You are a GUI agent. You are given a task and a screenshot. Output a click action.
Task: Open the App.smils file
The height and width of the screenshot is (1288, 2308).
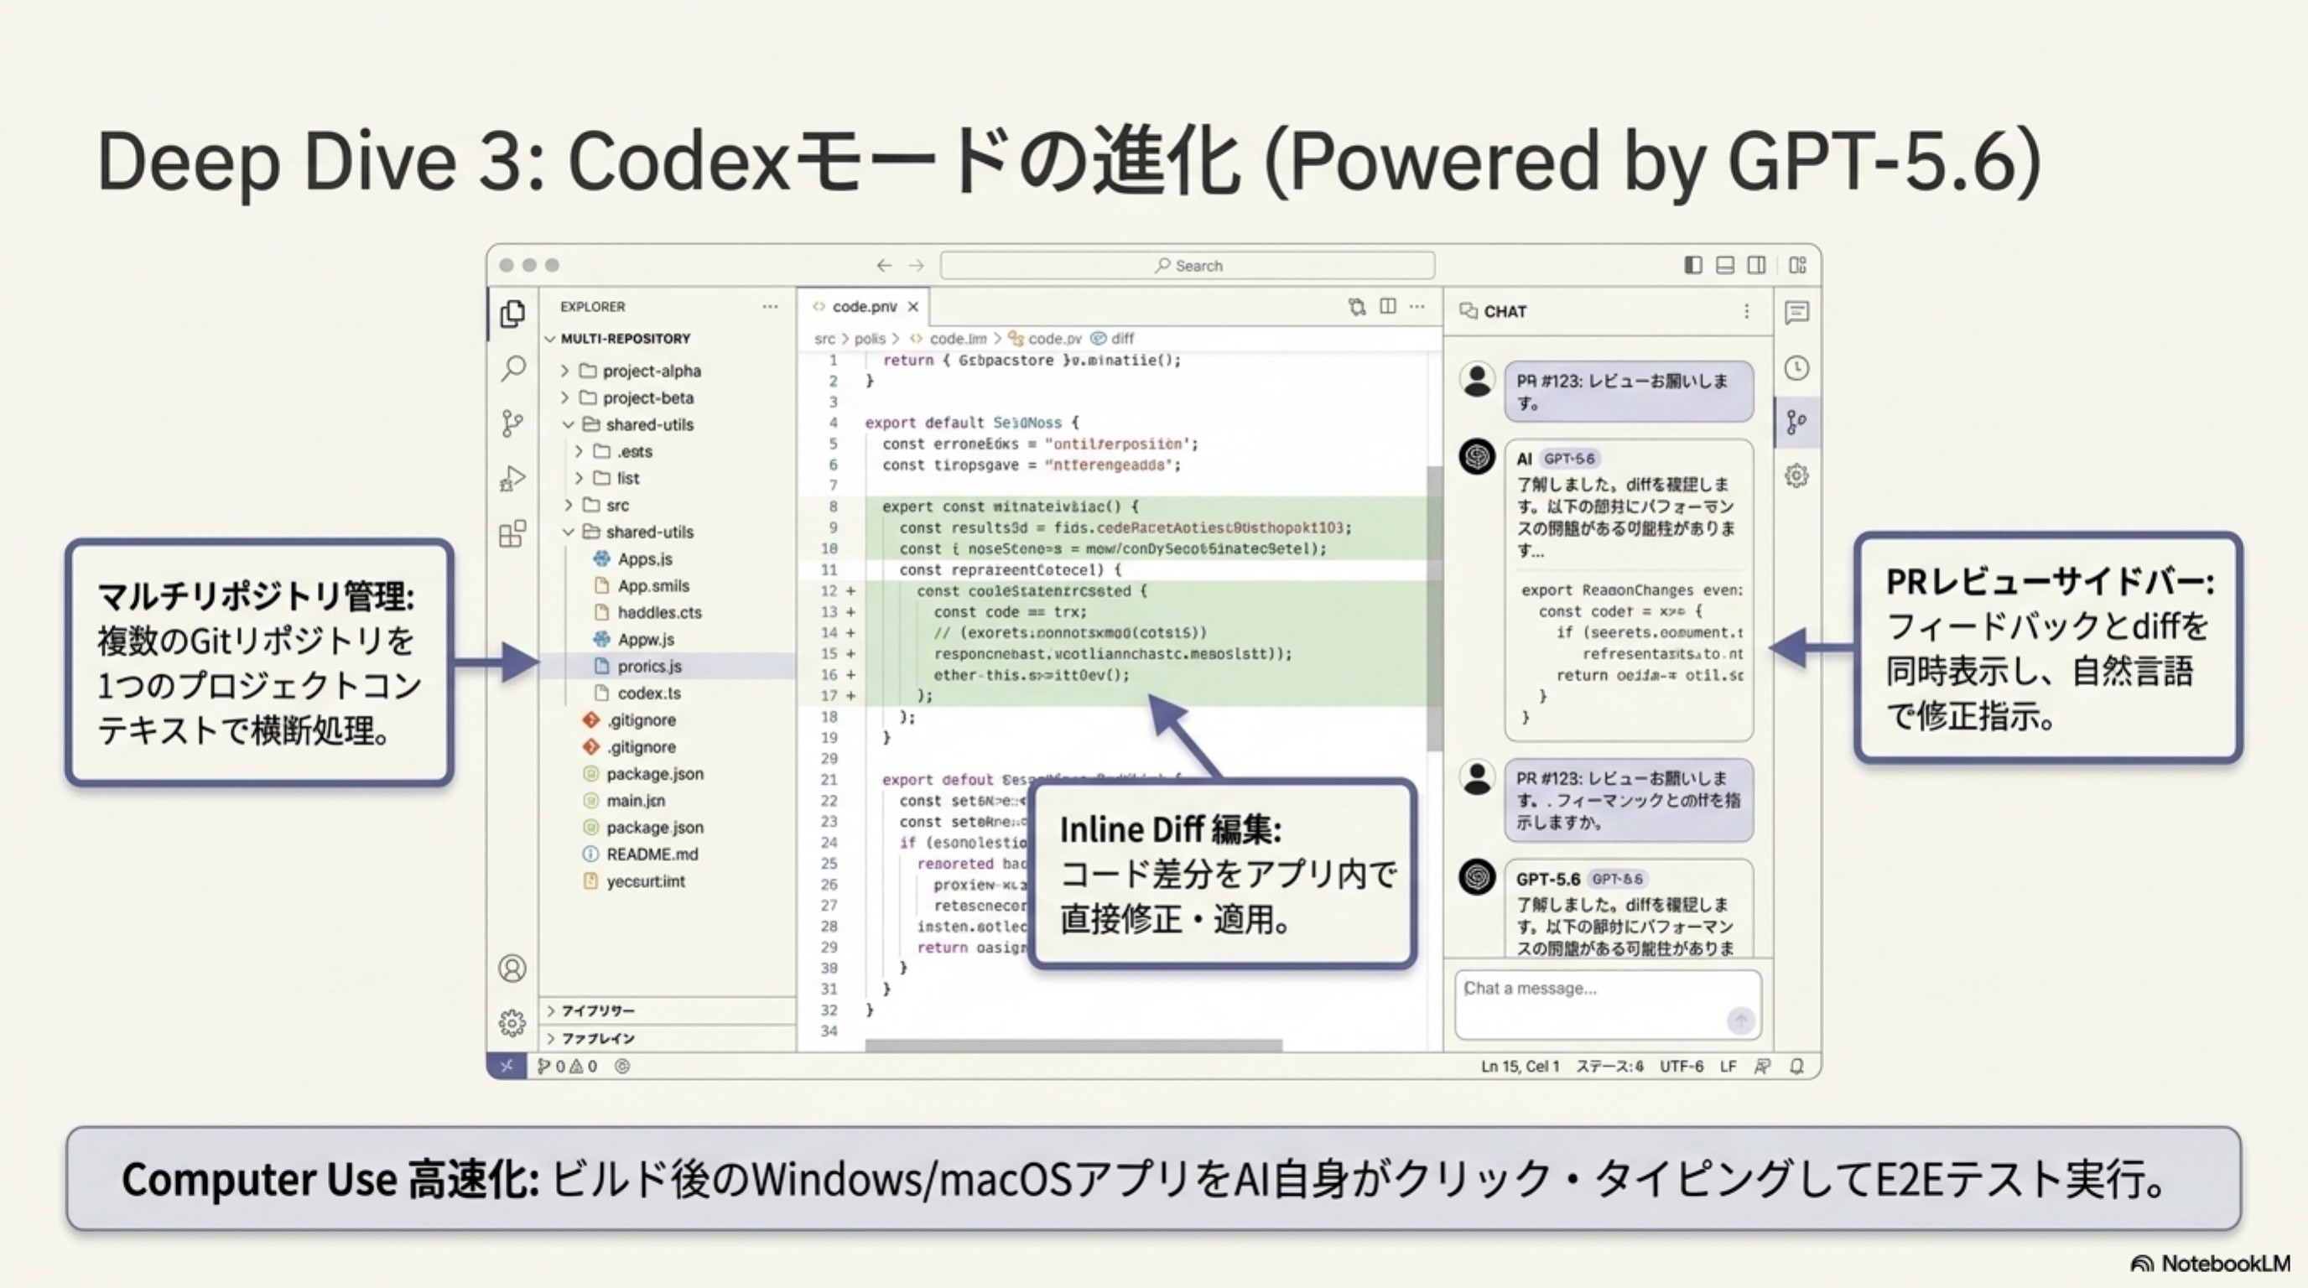642,586
